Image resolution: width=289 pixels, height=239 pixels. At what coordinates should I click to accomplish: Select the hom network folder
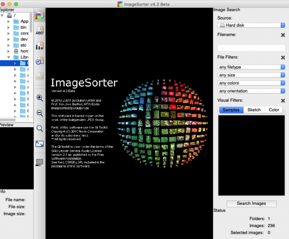(x=21, y=51)
